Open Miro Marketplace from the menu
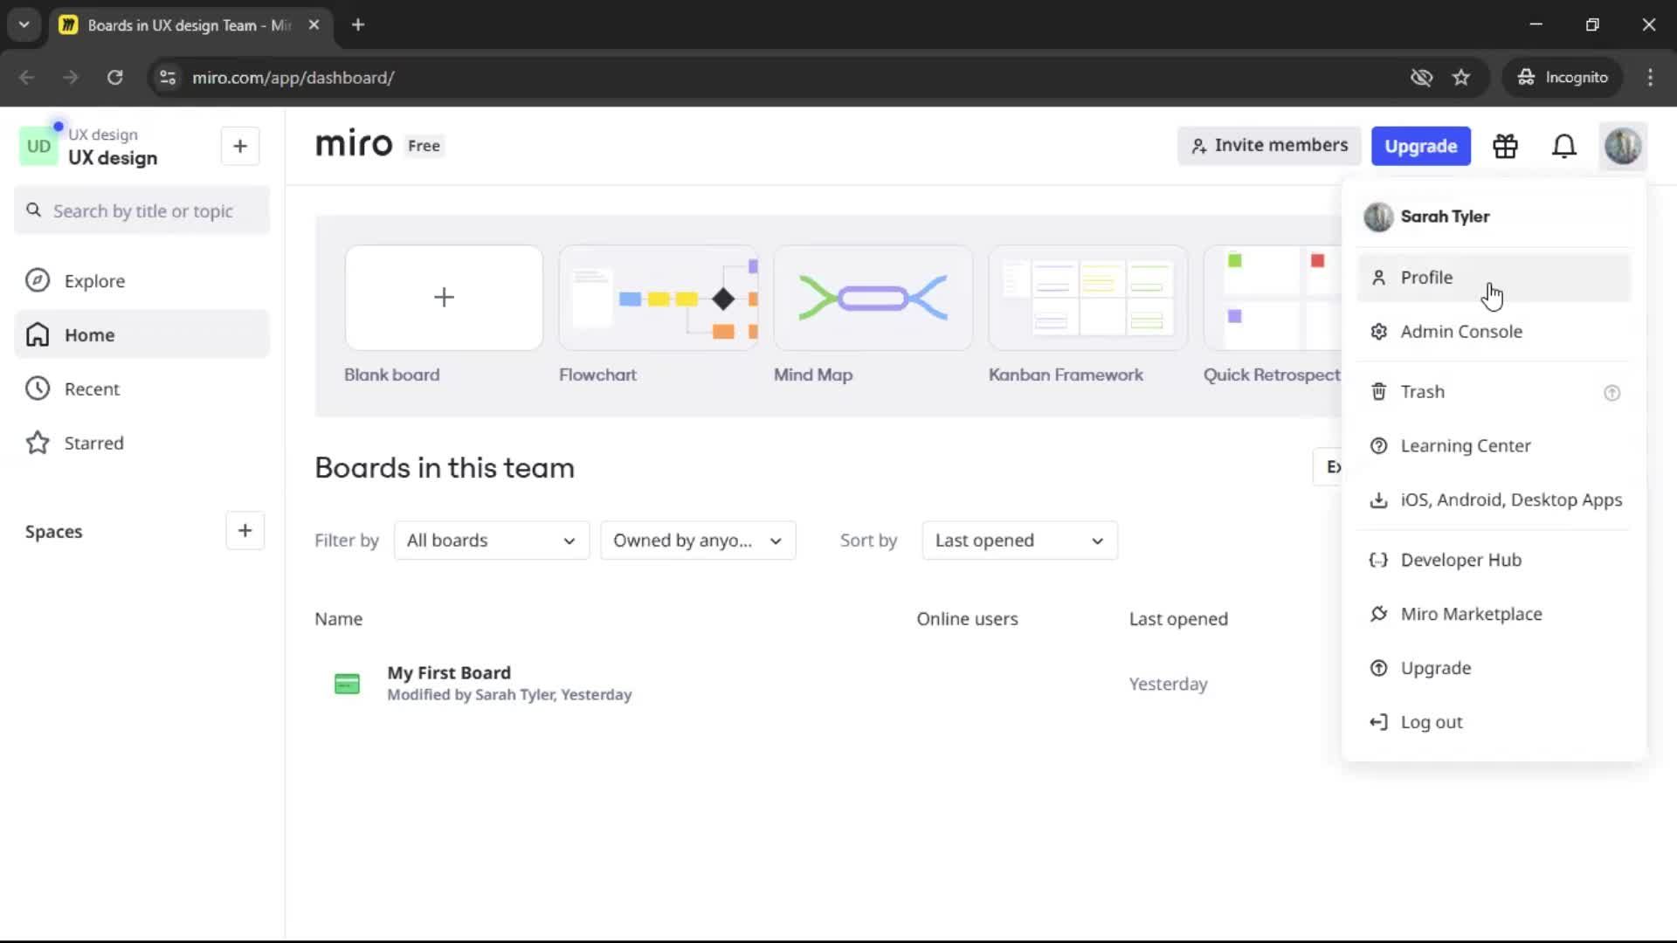 pyautogui.click(x=1494, y=615)
